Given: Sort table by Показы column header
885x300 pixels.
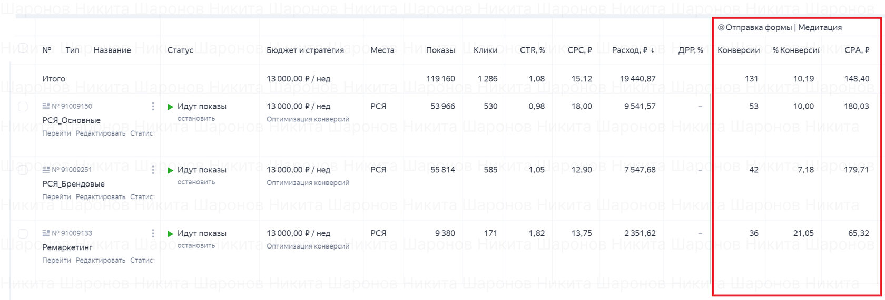Looking at the screenshot, I should point(440,50).
